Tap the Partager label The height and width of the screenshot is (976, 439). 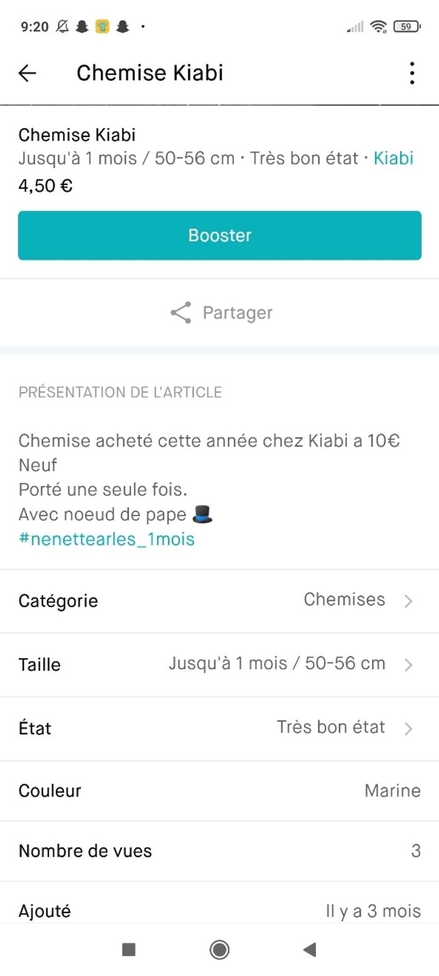click(x=237, y=312)
